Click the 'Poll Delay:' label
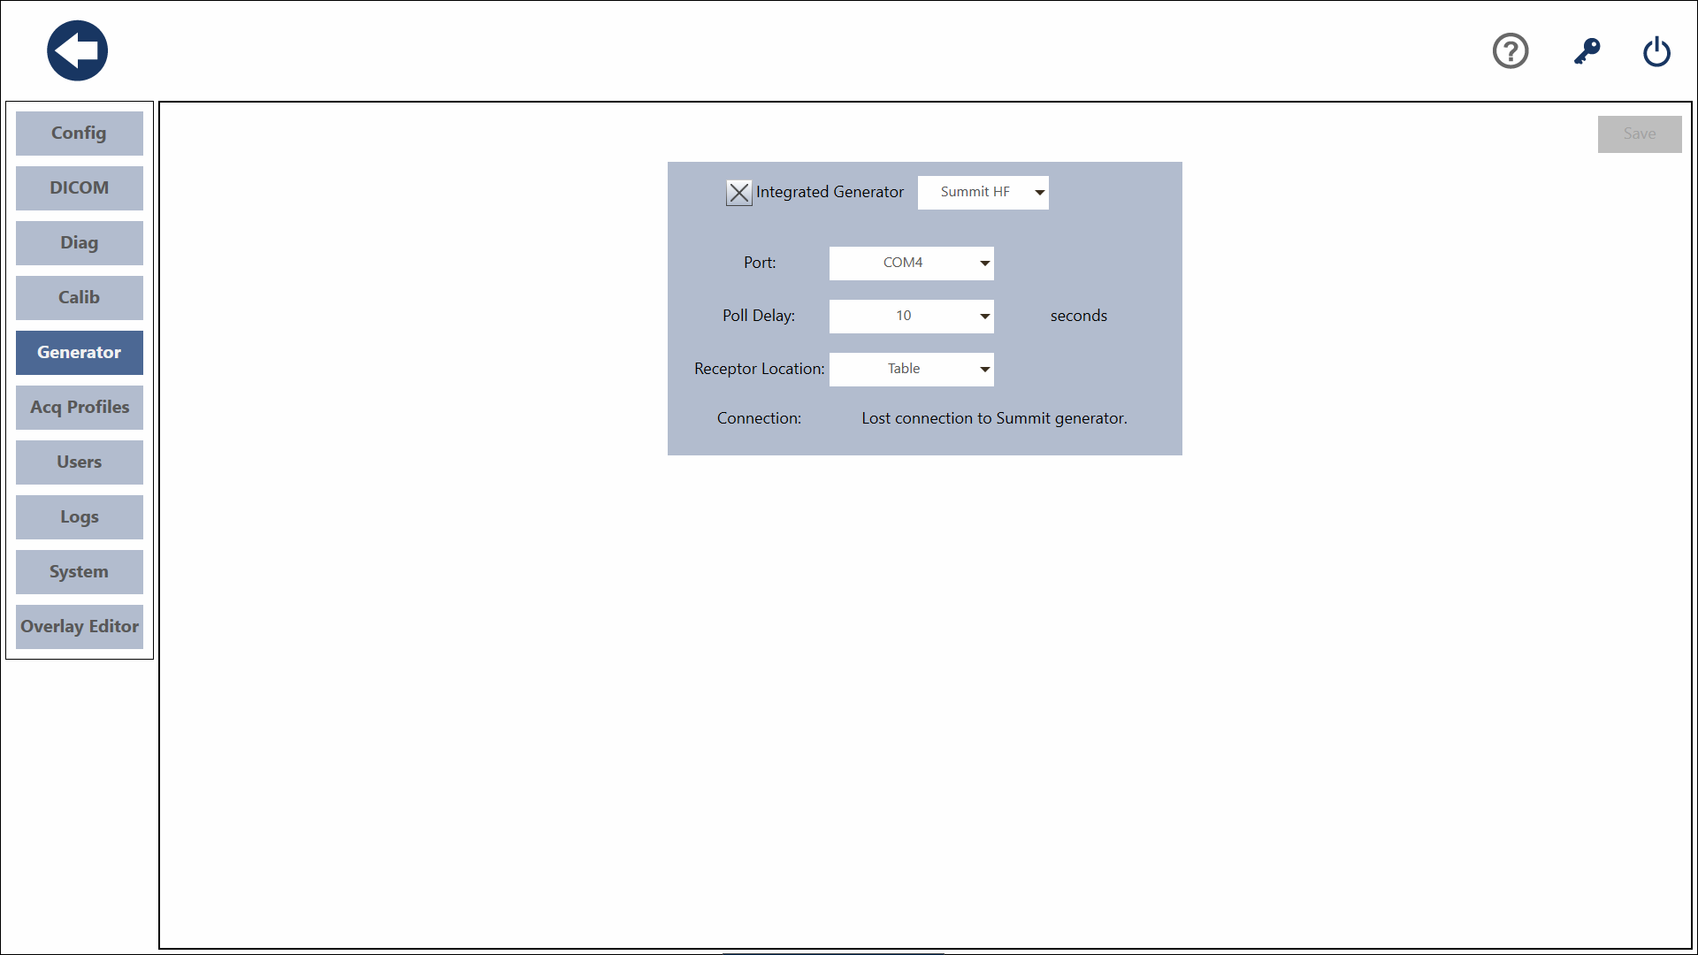 759,316
